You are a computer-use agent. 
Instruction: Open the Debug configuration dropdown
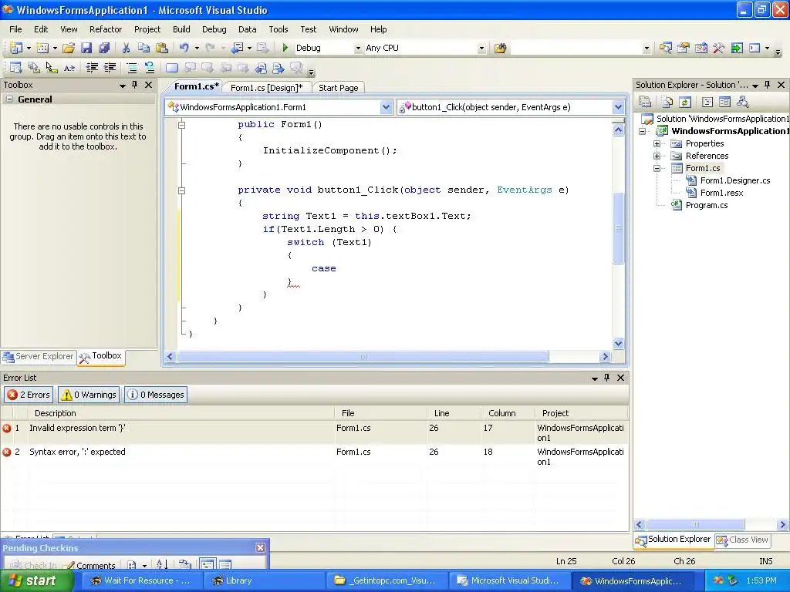tap(358, 49)
